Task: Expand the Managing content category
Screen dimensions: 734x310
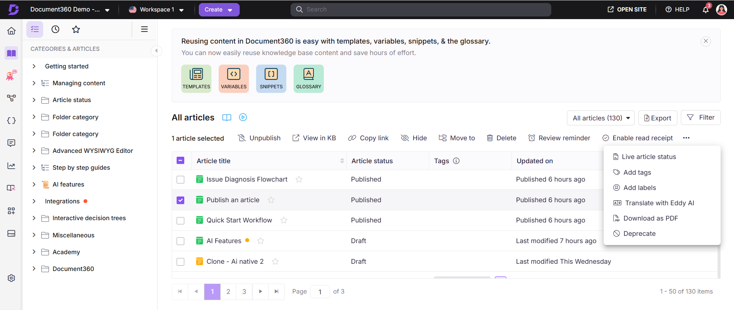Action: tap(34, 83)
